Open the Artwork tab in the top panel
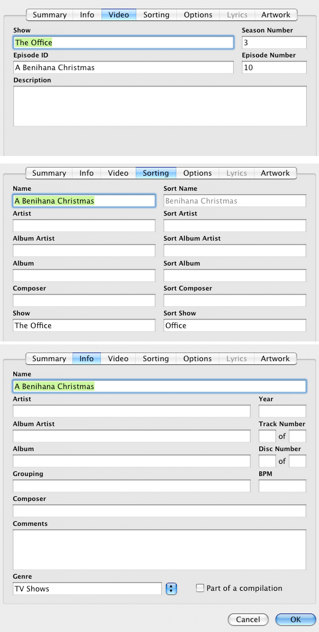The height and width of the screenshot is (632, 319). pyautogui.click(x=276, y=15)
